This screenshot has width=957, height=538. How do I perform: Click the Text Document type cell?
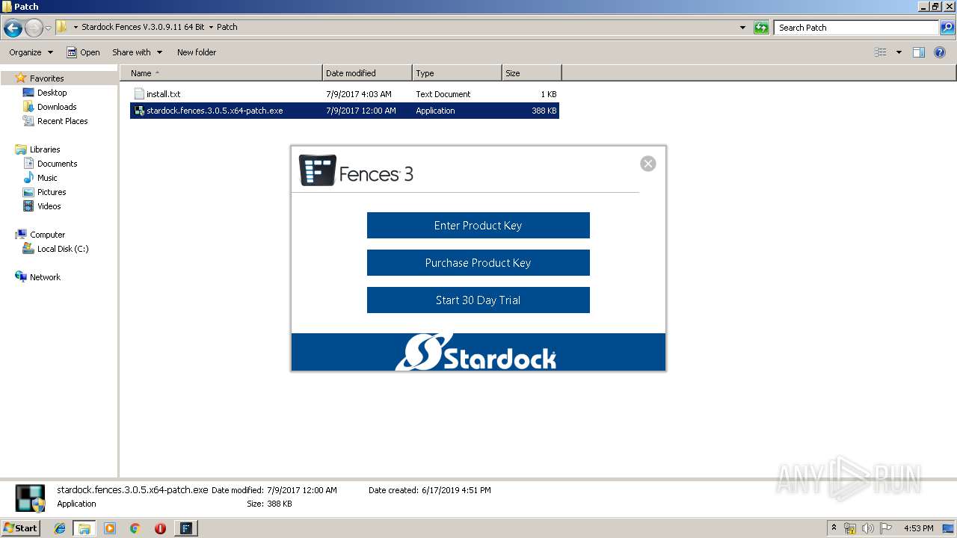click(x=443, y=94)
